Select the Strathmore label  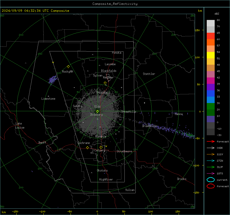[124, 151]
